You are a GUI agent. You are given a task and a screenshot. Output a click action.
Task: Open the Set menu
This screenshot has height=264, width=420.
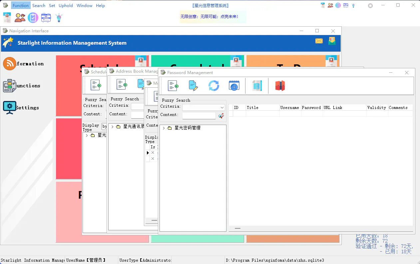click(52, 5)
